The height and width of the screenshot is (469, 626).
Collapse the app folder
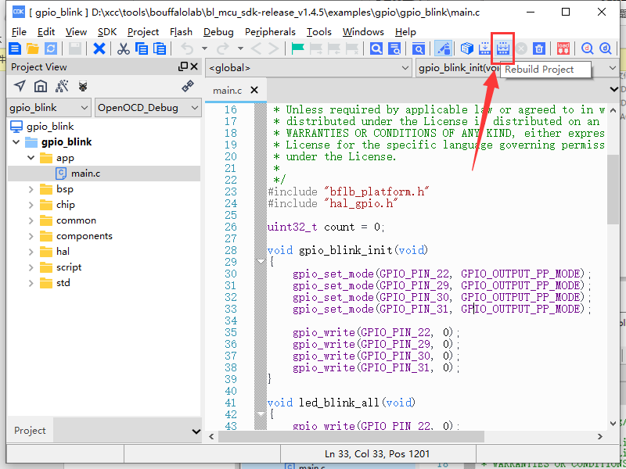[31, 158]
